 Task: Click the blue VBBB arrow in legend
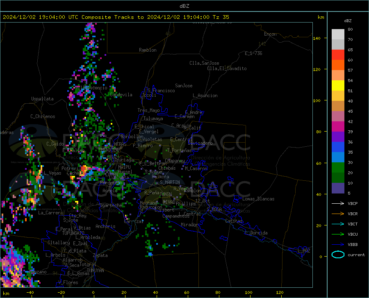(338, 244)
